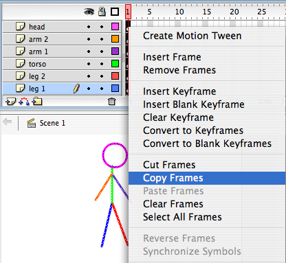
Task: Click the eye icon column header
Action: [89, 12]
